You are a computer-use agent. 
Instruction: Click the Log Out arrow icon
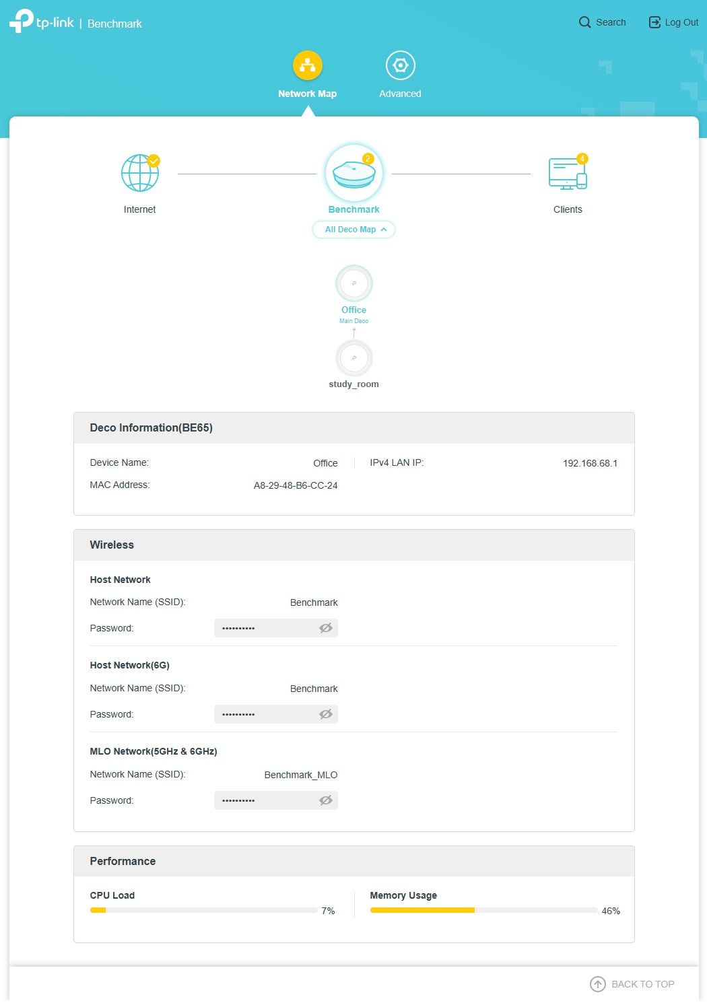click(654, 22)
